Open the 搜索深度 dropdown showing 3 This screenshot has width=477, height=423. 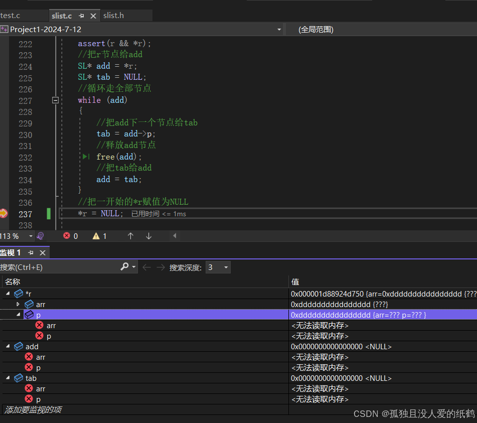coord(218,267)
